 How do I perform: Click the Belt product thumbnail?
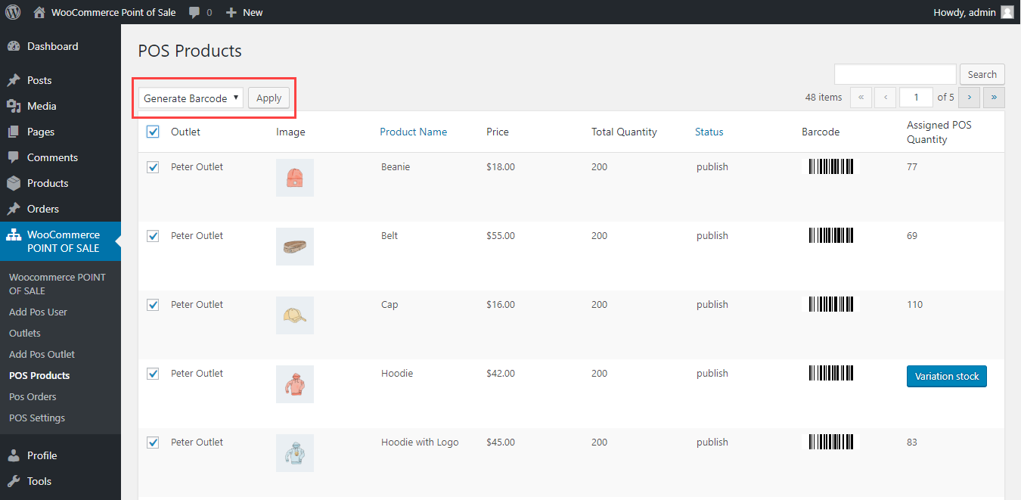[x=295, y=247]
